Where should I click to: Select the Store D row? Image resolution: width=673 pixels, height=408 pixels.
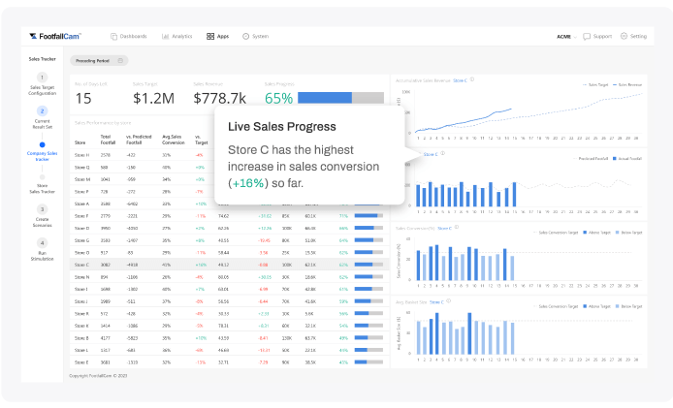pos(229,229)
